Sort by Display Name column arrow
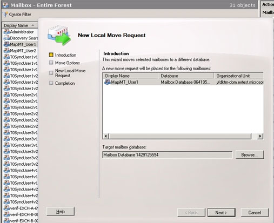 tap(33, 25)
